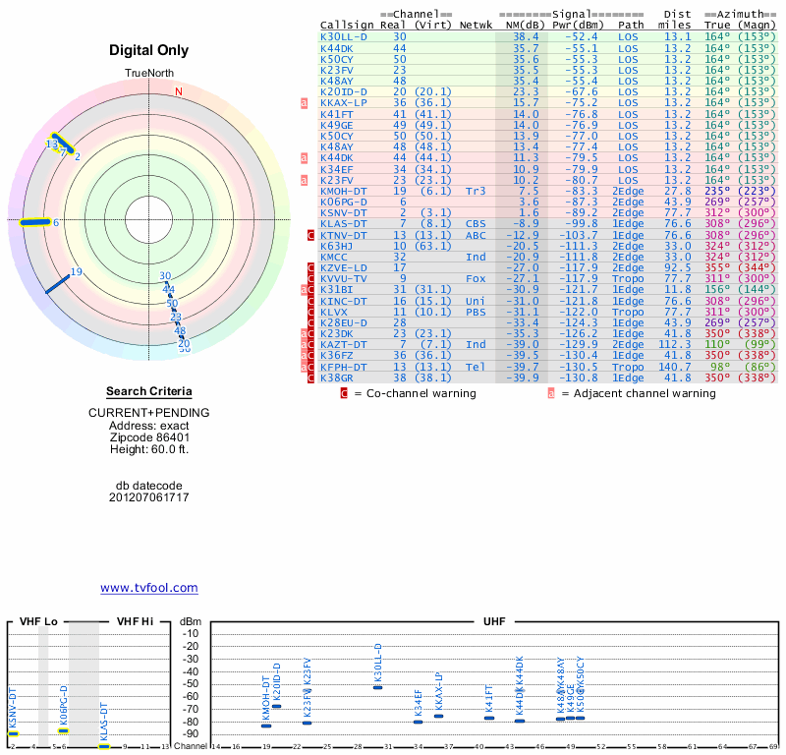
Task: Click the adjacent channel warning legend icon
Action: pos(551,393)
